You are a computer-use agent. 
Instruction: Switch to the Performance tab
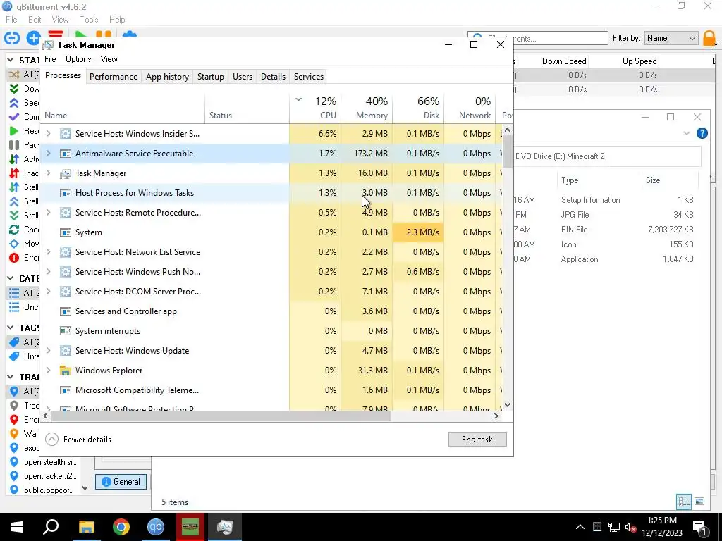coord(114,77)
